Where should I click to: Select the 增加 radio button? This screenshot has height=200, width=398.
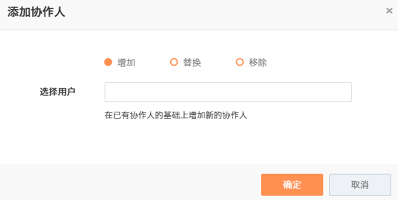click(x=108, y=62)
